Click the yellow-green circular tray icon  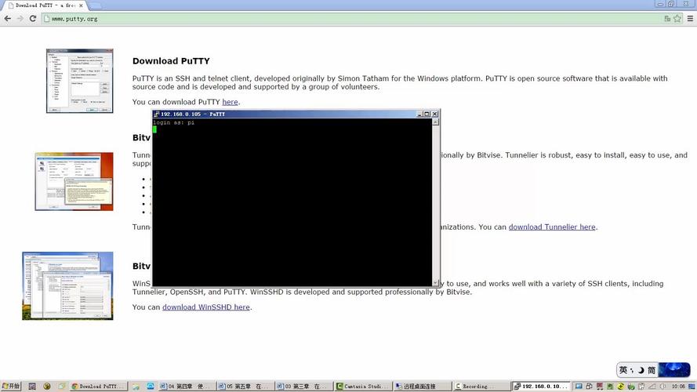click(x=620, y=387)
